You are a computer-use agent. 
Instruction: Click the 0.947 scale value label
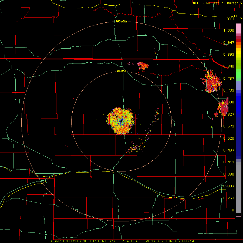click(229, 42)
